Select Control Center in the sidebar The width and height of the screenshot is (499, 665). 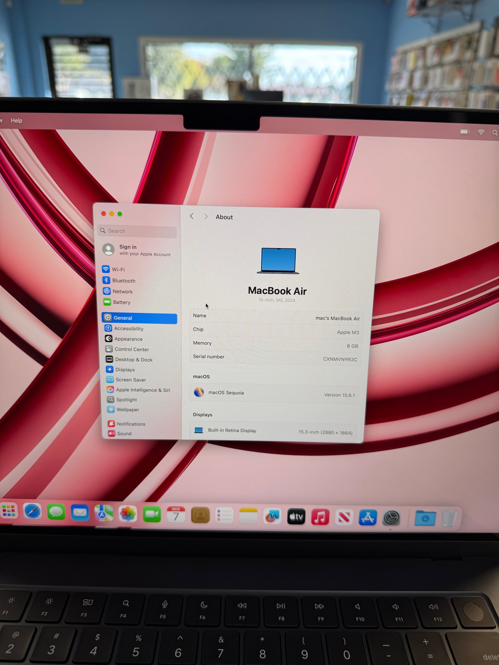[x=132, y=349]
